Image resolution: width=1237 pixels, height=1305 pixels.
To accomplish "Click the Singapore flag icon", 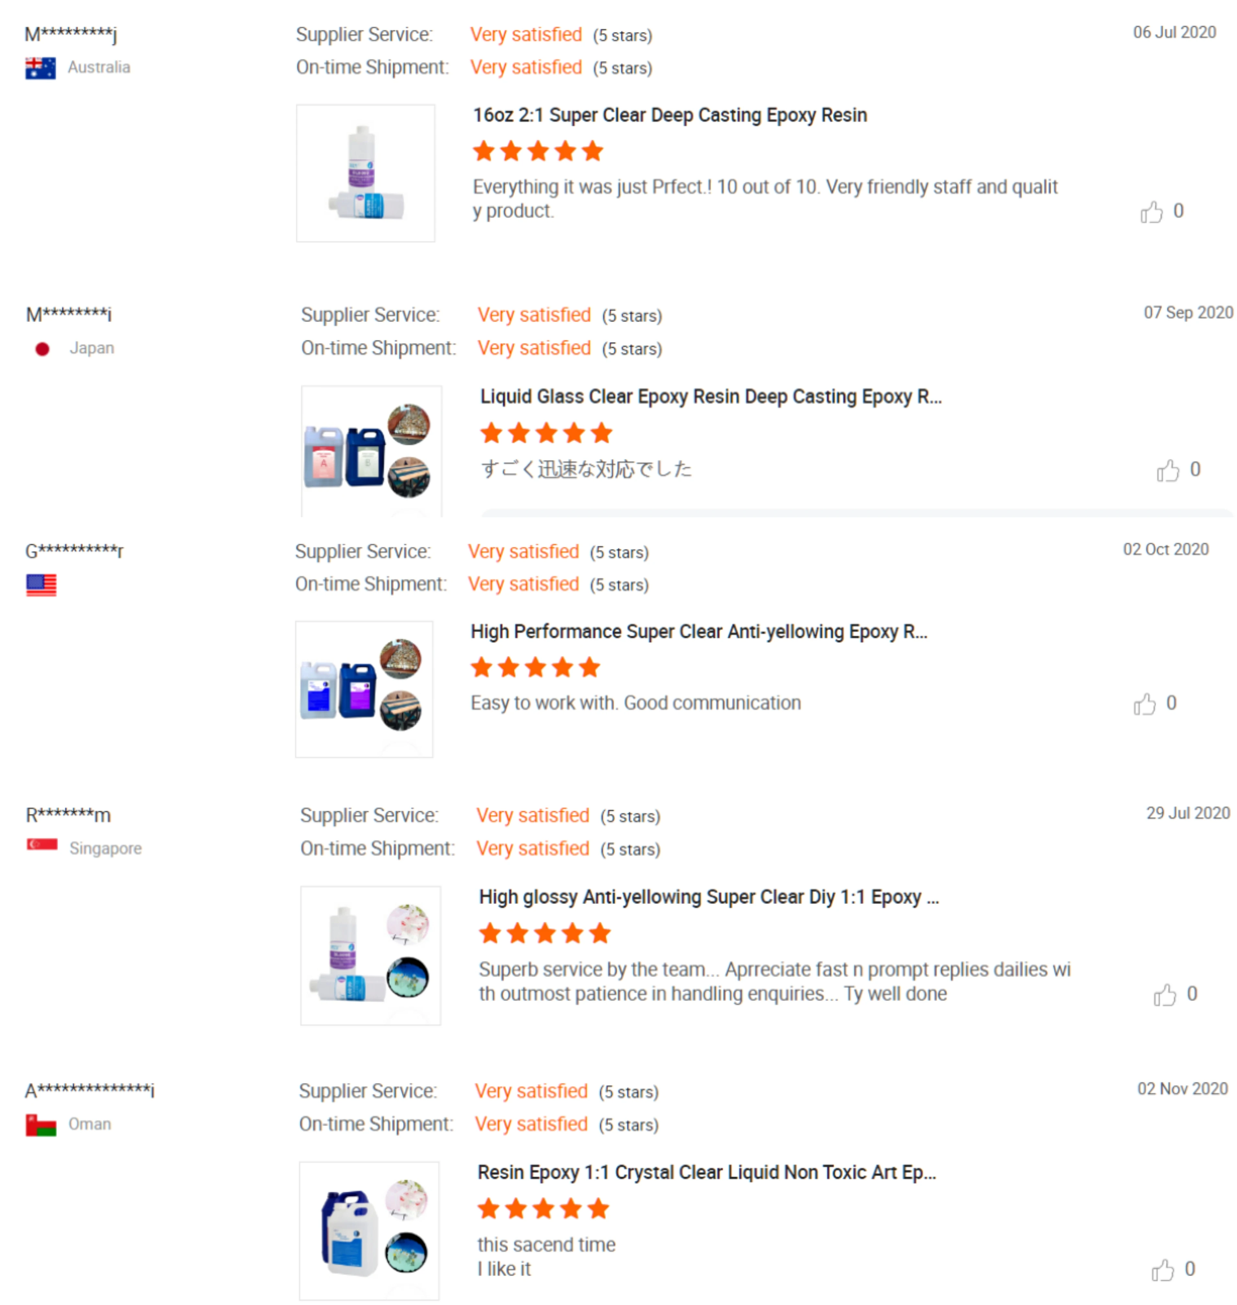I will point(42,845).
